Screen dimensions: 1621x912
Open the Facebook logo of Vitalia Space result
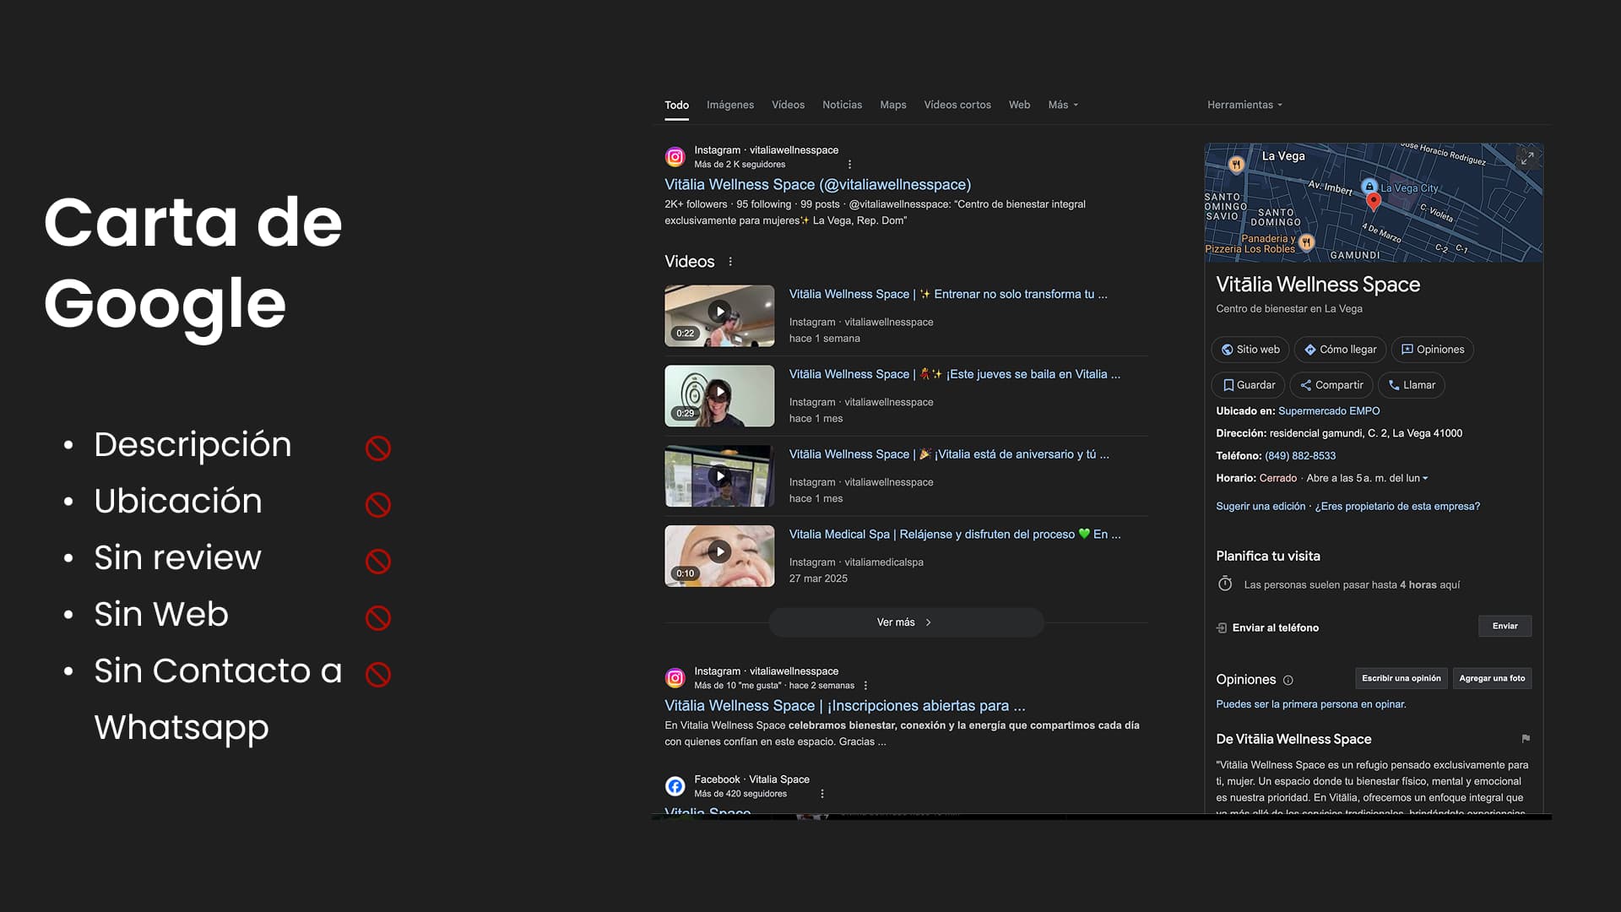tap(675, 786)
